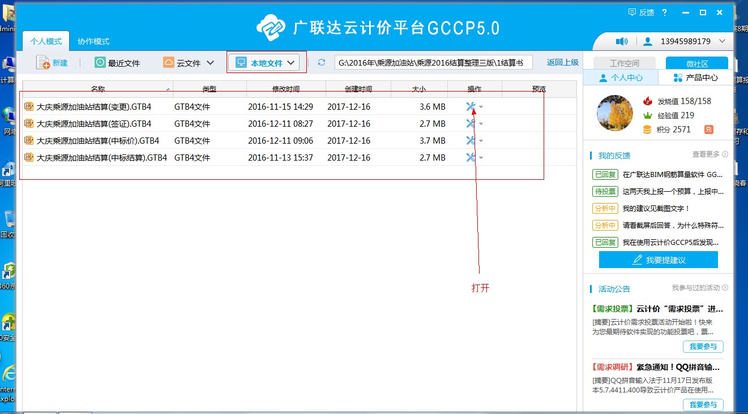Expand the 云文件 dropdown arrow

coord(210,63)
